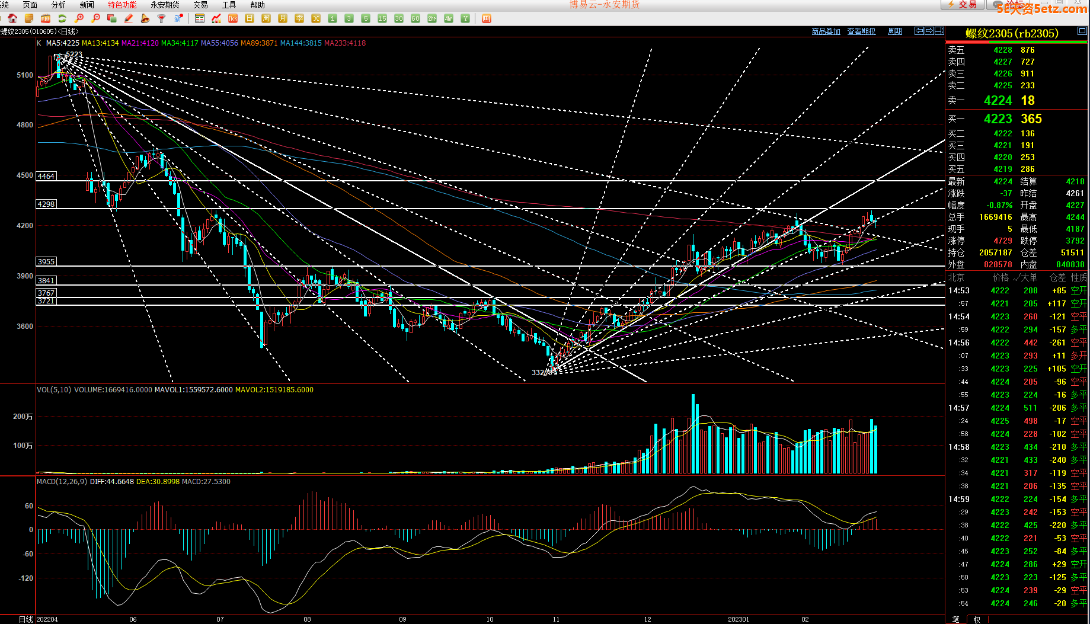Viewport: 1090px width, 624px height.
Task: Click the 3955 horizontal line price label
Action: point(46,261)
